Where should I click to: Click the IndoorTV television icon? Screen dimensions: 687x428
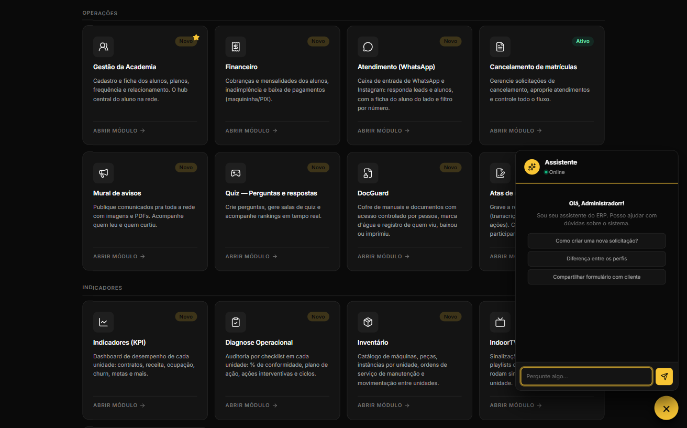pos(500,322)
